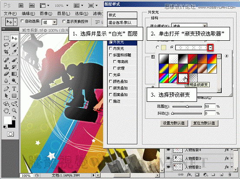This screenshot has width=240, height=179.
Task: Select the Pen tool
Action: point(6,89)
